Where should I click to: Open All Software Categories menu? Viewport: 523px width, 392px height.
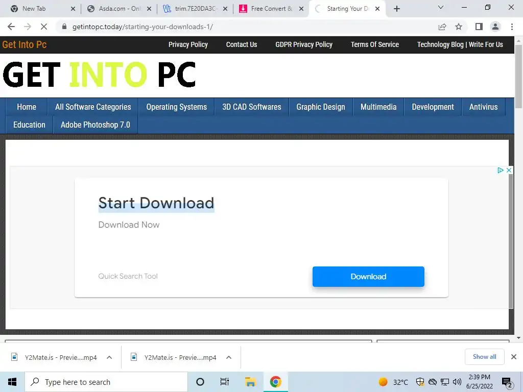(93, 107)
